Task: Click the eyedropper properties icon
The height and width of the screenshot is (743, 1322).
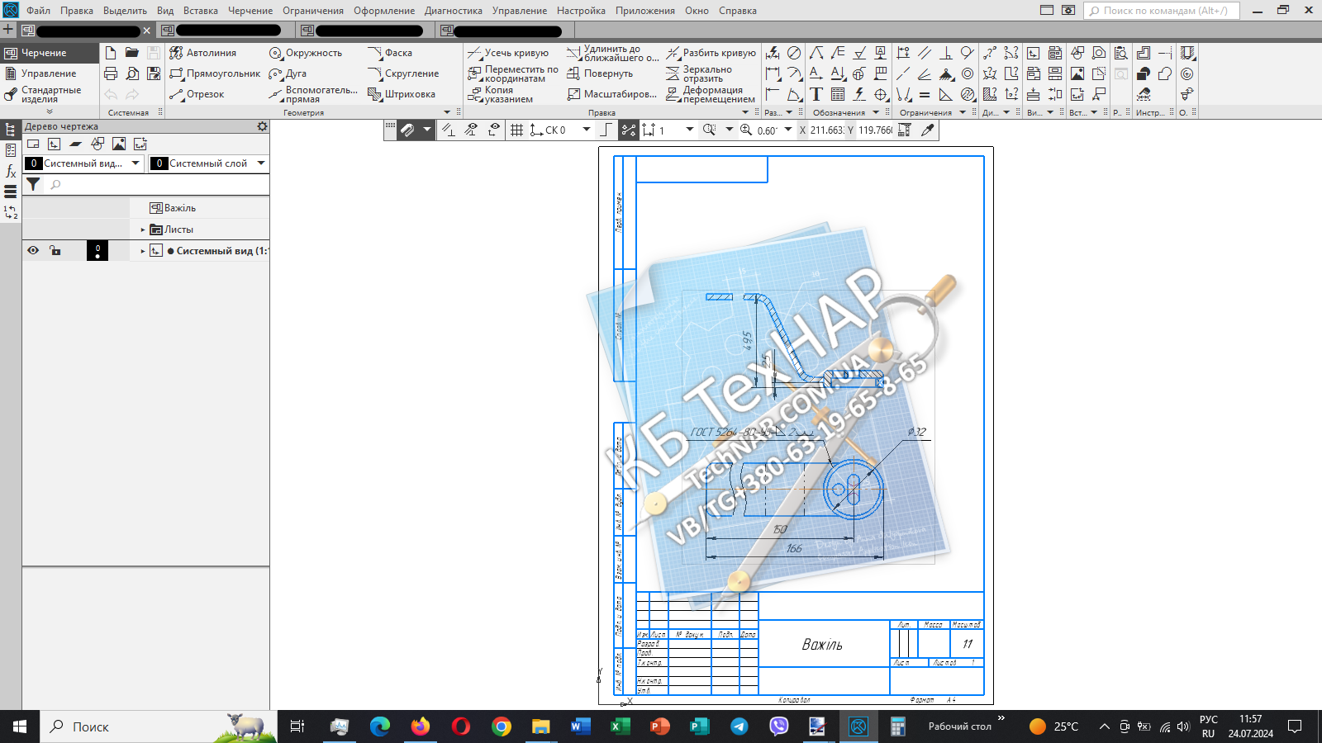Action: 928,130
